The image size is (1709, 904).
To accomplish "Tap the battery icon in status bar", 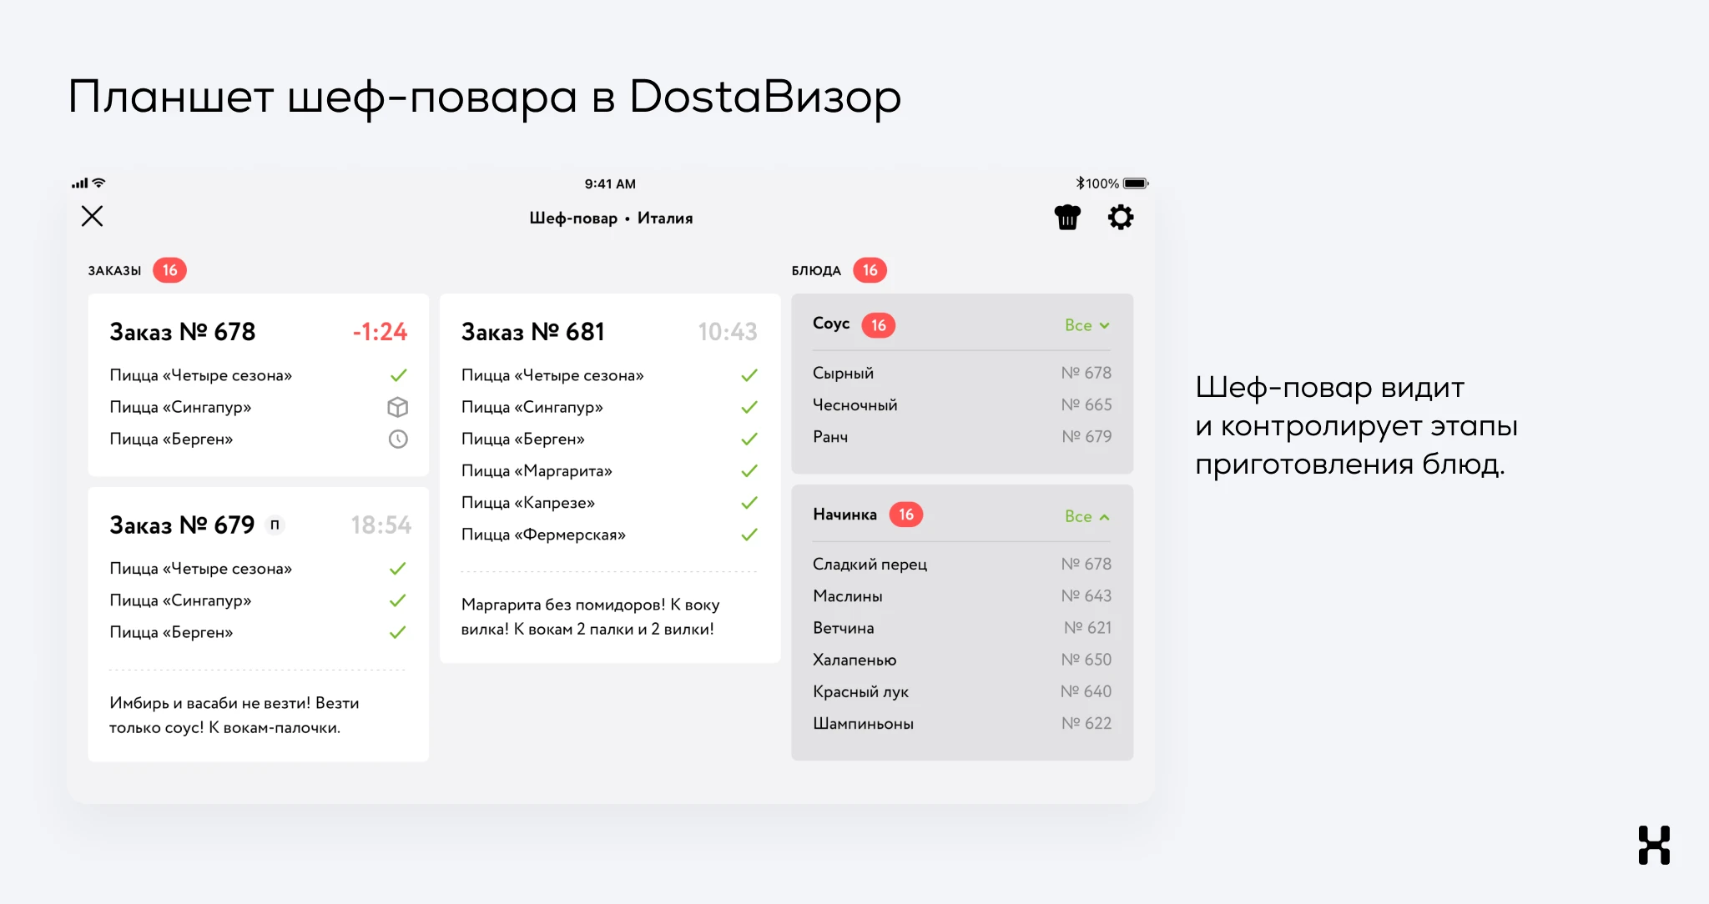I will tap(1136, 183).
